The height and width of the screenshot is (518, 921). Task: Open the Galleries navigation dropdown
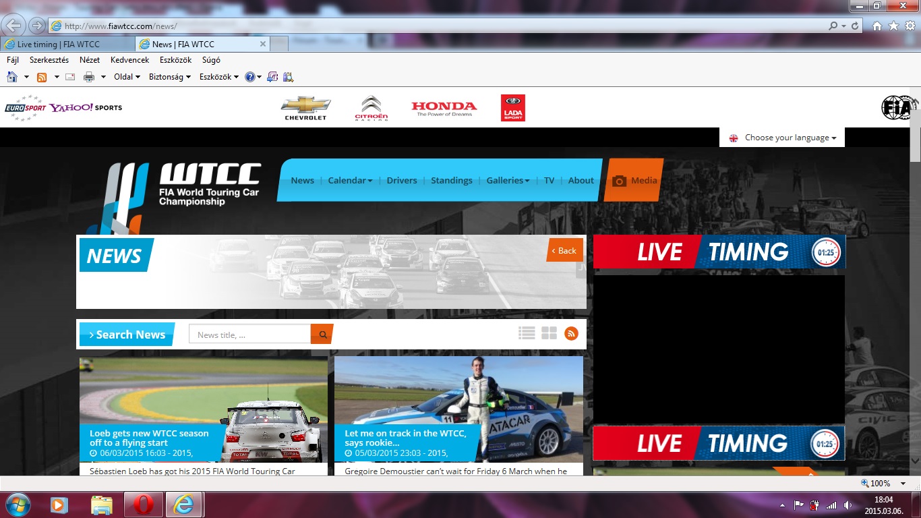click(x=507, y=181)
